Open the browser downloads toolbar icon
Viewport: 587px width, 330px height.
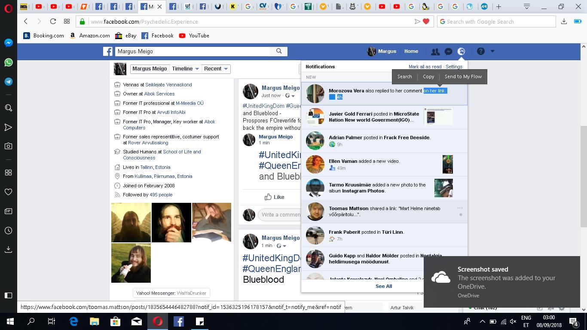click(x=564, y=21)
